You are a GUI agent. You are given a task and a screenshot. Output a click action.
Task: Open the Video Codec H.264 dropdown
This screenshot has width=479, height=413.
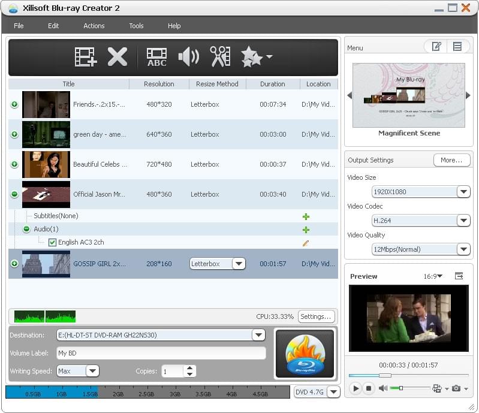click(x=463, y=221)
